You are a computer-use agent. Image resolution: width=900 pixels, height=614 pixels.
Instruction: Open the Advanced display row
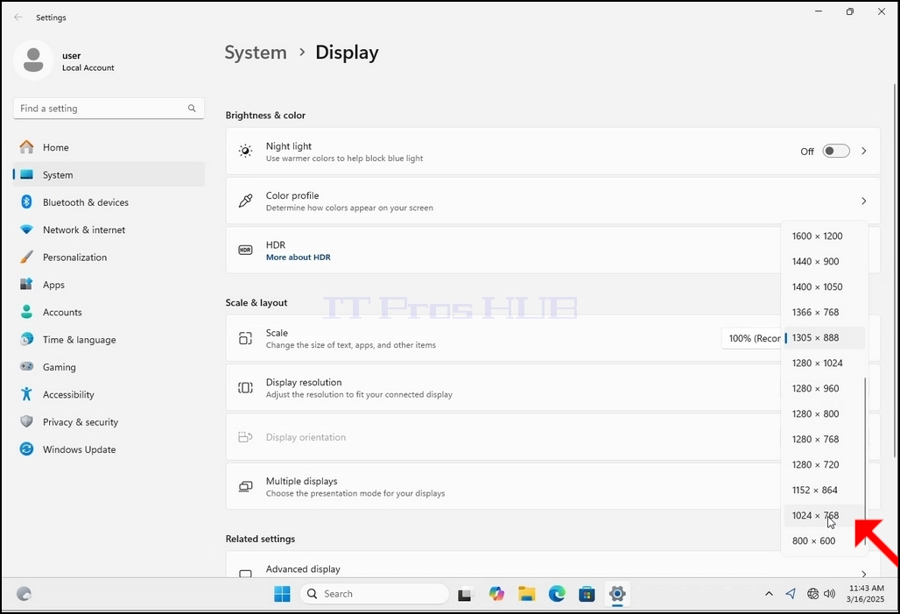point(552,565)
